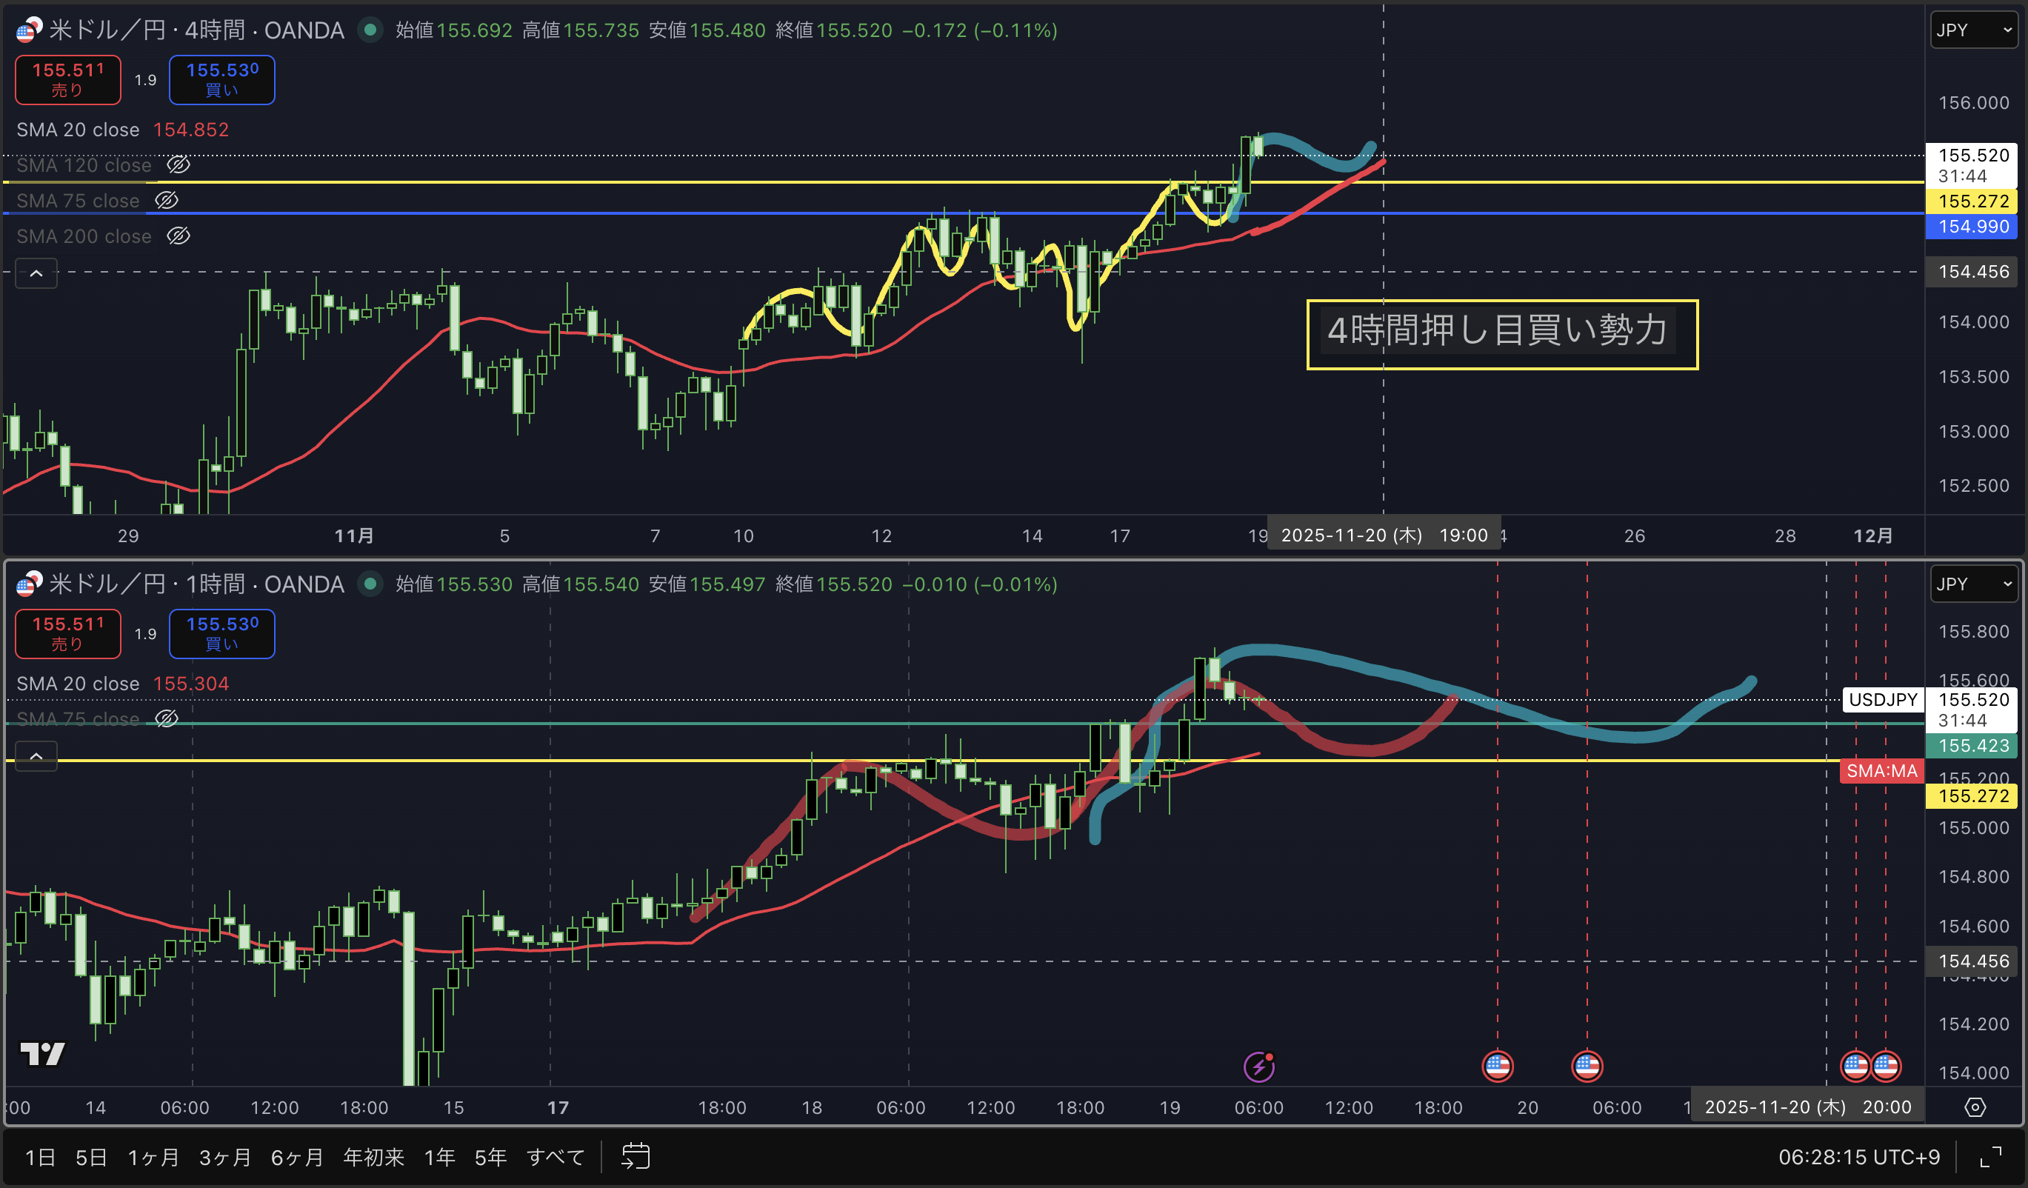2028x1188 pixels.
Task: Select the 年初来 range option
Action: [373, 1158]
